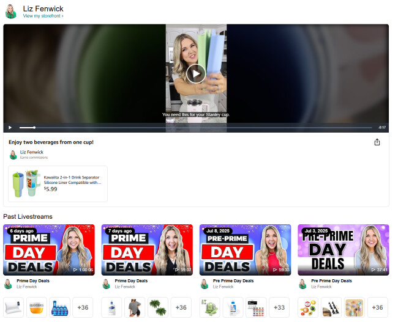398x322 pixels.
Task: Open the black wedge tools product thumbnail
Action: (331, 307)
